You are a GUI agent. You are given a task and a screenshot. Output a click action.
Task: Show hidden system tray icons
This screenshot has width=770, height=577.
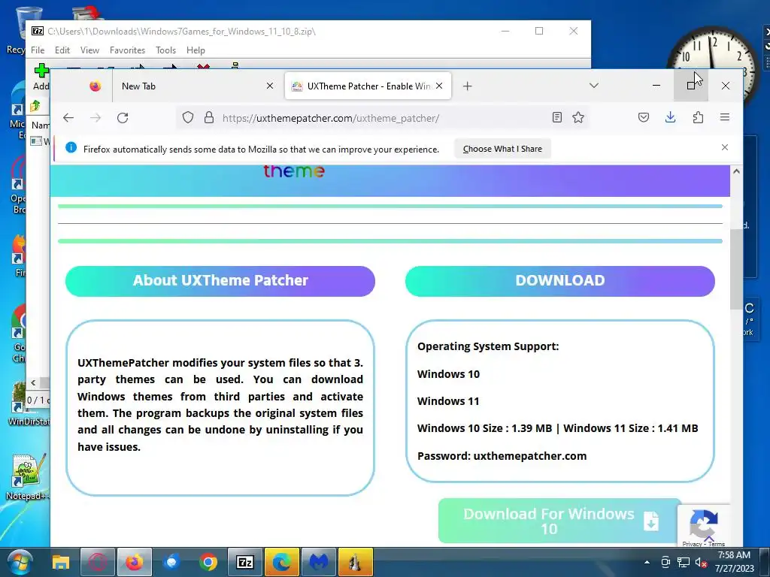point(647,562)
